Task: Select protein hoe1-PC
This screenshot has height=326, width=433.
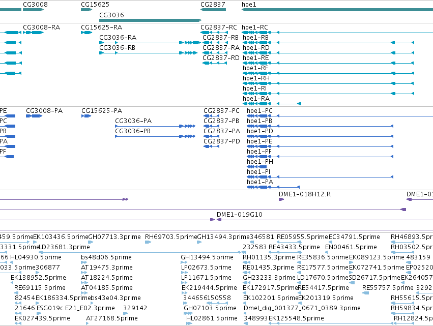Action: [340, 116]
